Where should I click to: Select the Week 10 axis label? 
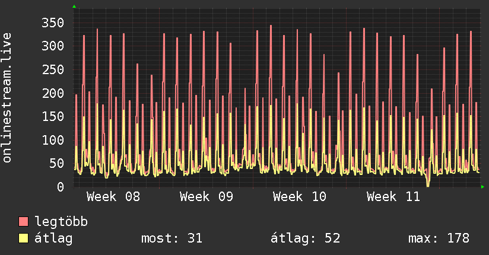click(x=300, y=197)
